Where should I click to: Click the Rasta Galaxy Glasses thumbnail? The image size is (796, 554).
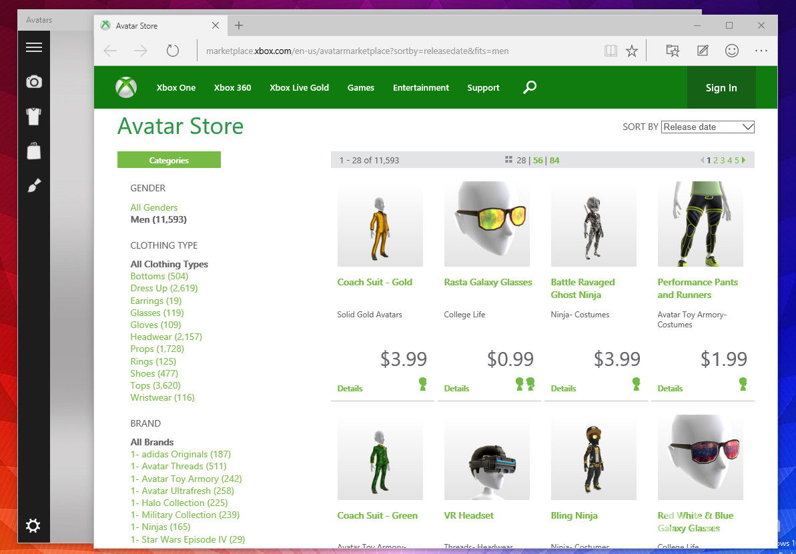(x=487, y=224)
